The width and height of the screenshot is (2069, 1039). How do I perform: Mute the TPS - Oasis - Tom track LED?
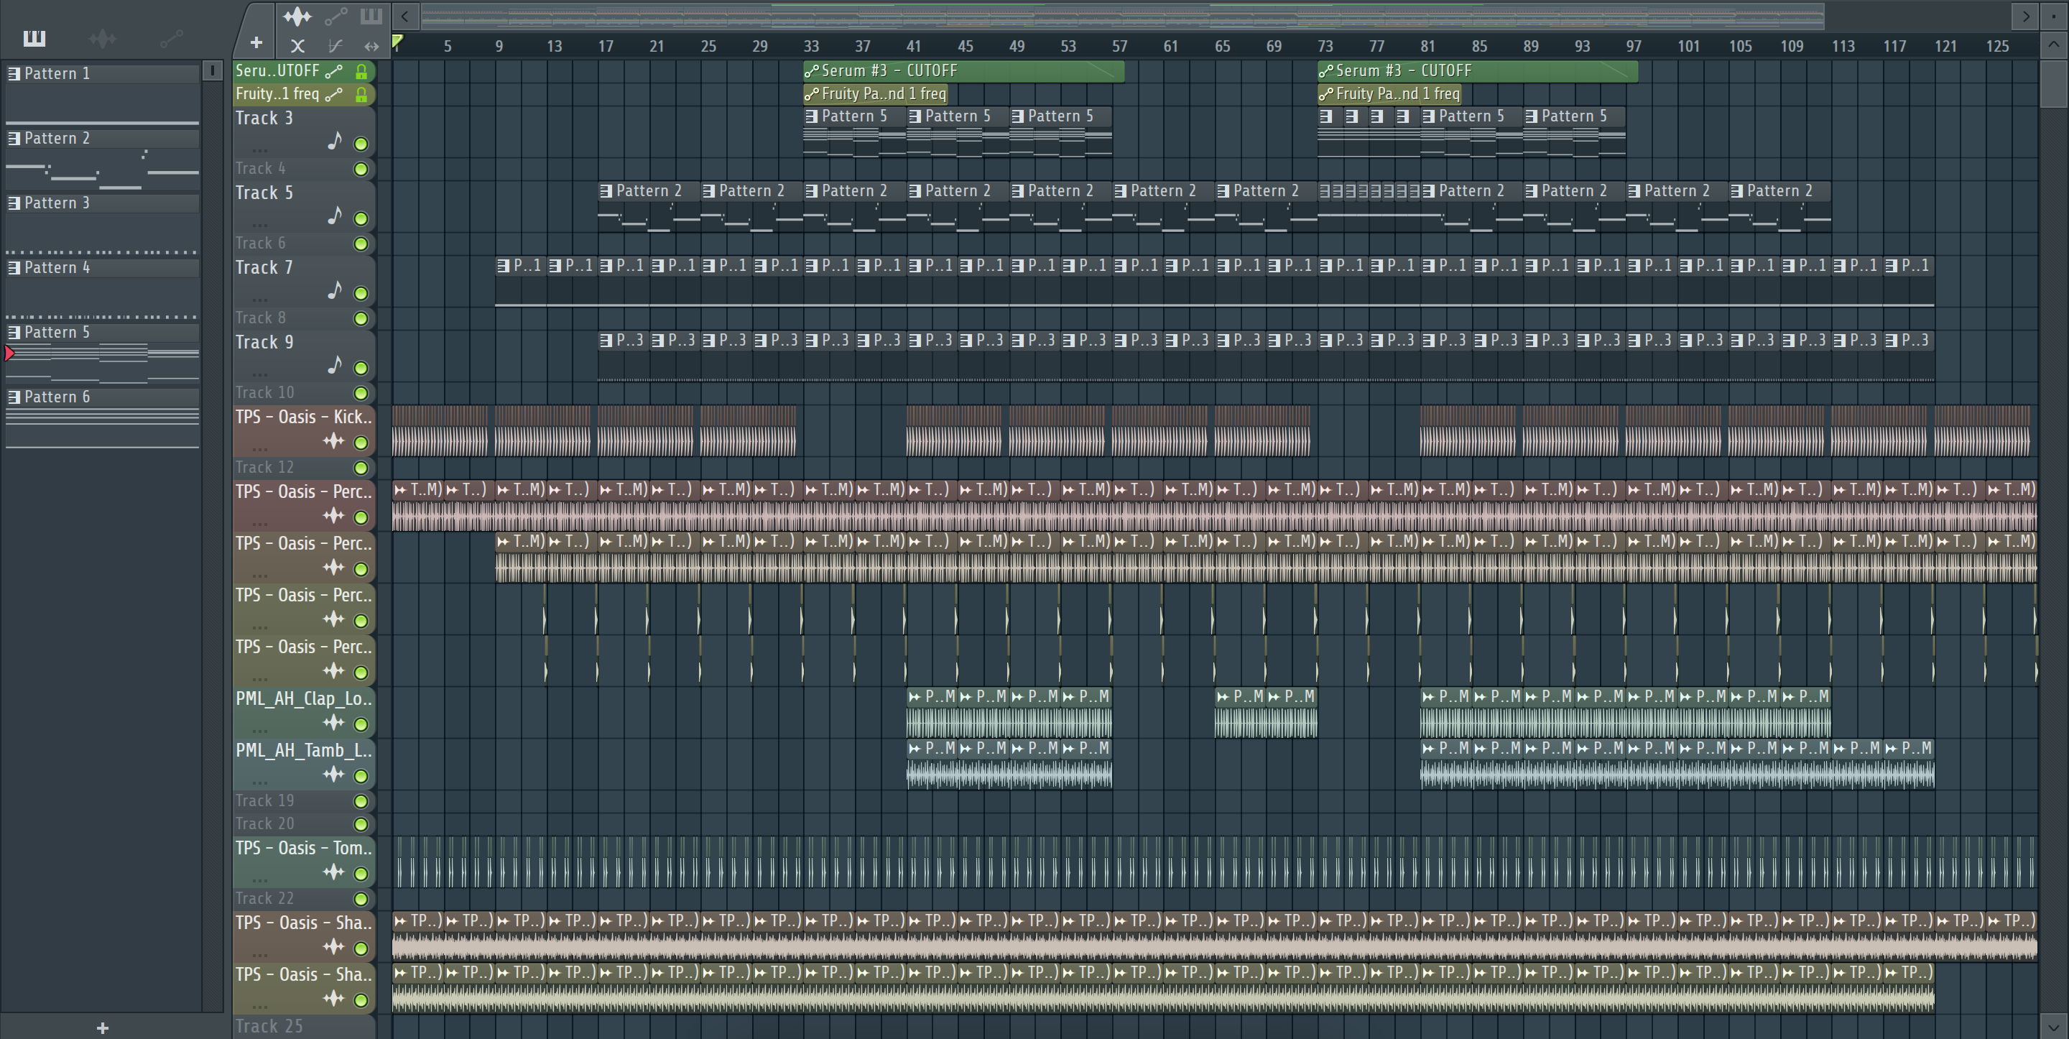(361, 874)
